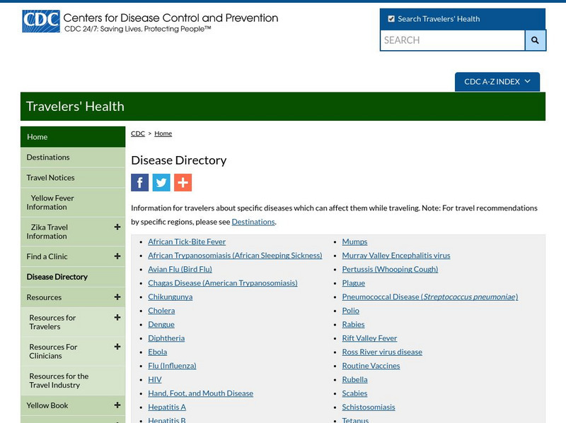566x423 pixels.
Task: Open Ebola link
Action: 157,352
